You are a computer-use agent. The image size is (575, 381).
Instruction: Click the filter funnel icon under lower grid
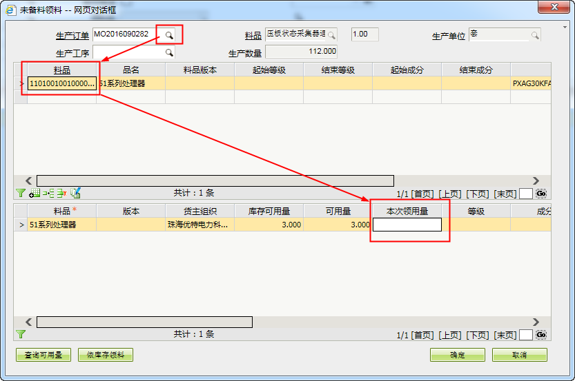pyautogui.click(x=21, y=334)
